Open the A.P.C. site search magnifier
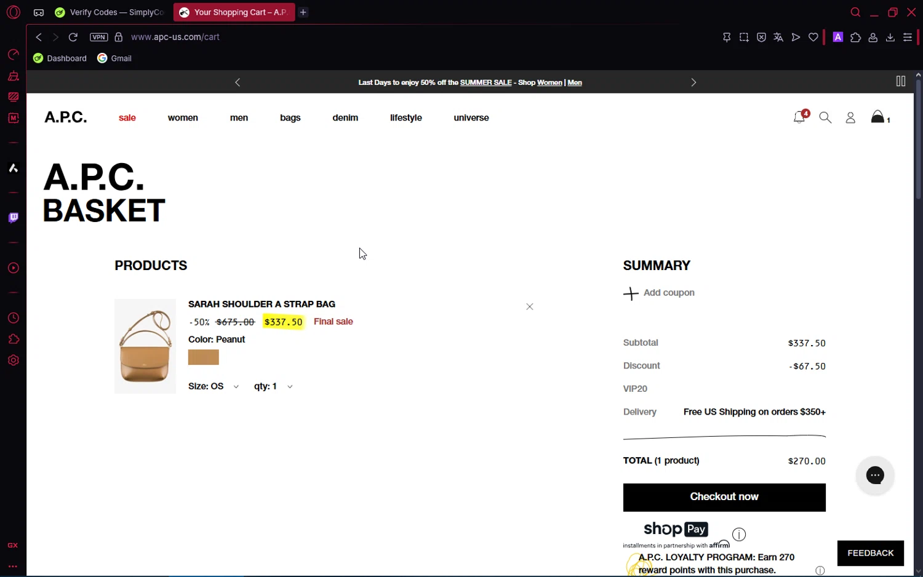Viewport: 923px width, 577px height. tap(825, 117)
